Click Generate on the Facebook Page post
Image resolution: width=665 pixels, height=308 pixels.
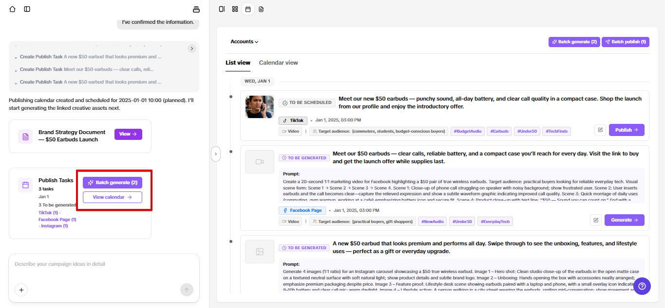[x=624, y=220]
